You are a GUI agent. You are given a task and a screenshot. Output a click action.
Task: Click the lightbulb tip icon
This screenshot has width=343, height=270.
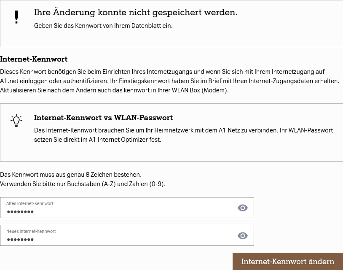pos(16,120)
